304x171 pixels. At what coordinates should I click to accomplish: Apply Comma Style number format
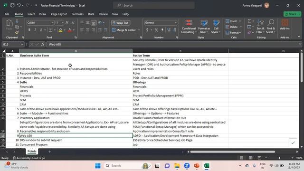point(162,30)
